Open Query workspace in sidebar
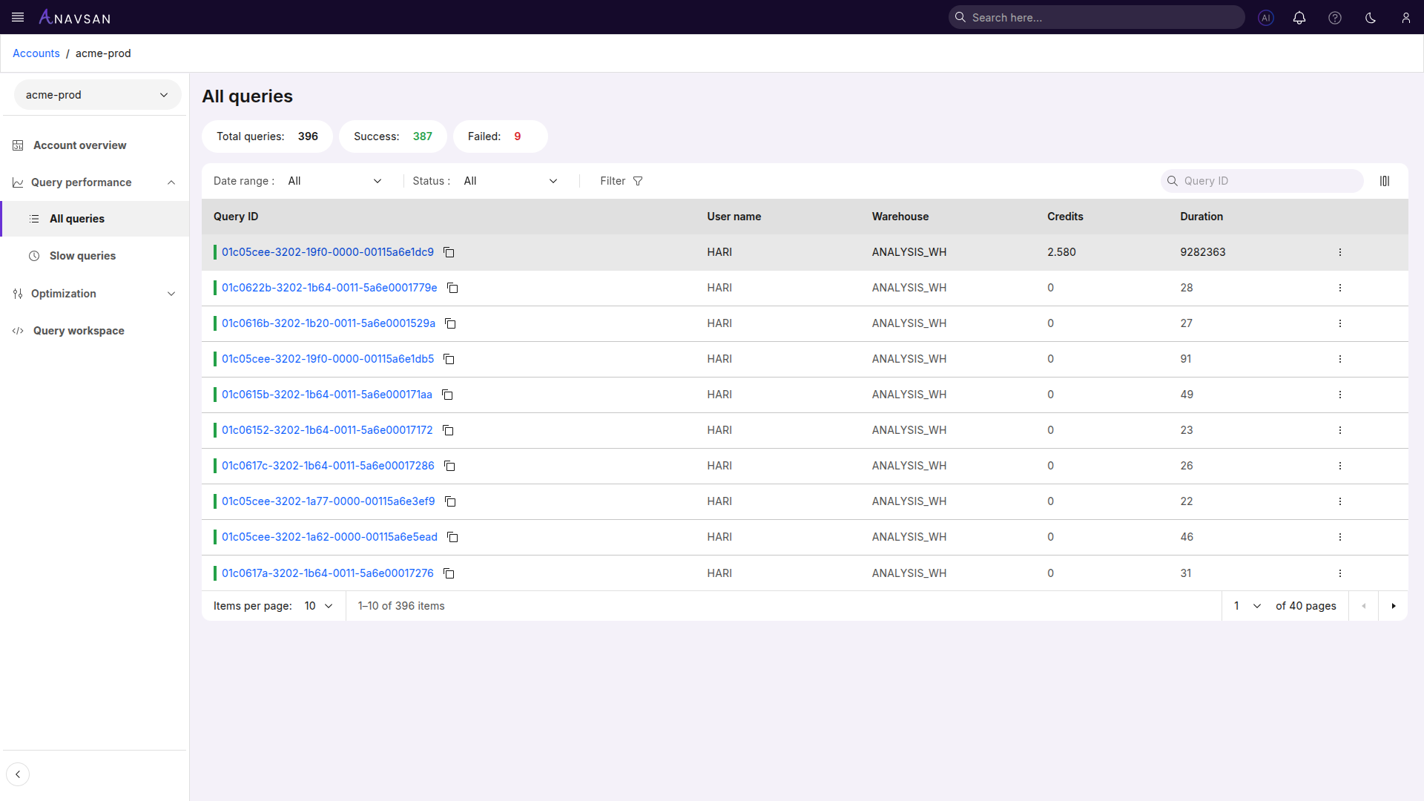This screenshot has width=1424, height=801. pyautogui.click(x=79, y=331)
